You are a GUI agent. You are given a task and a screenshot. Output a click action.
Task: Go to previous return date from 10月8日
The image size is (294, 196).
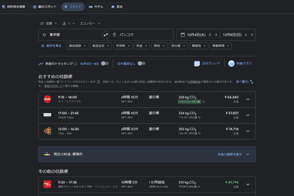click(x=246, y=35)
